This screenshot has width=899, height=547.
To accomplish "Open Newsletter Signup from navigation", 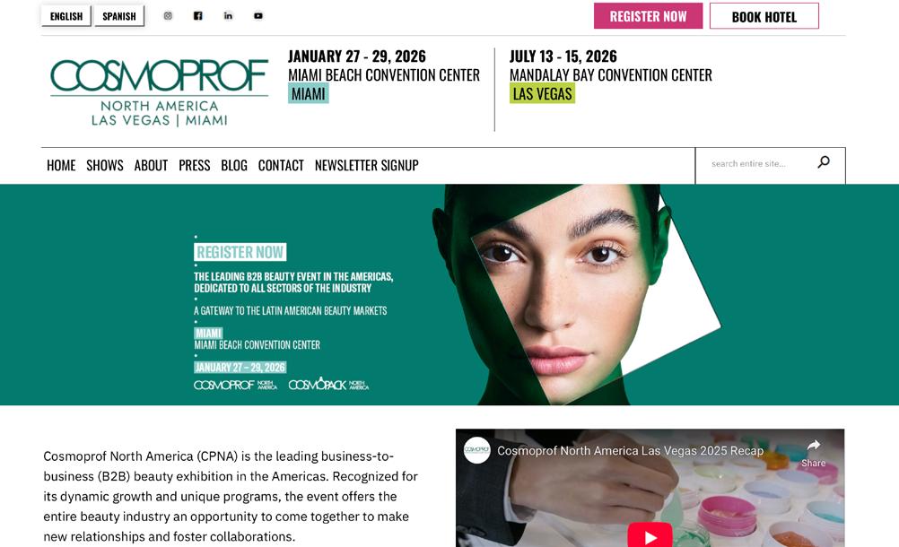I will tap(366, 166).
